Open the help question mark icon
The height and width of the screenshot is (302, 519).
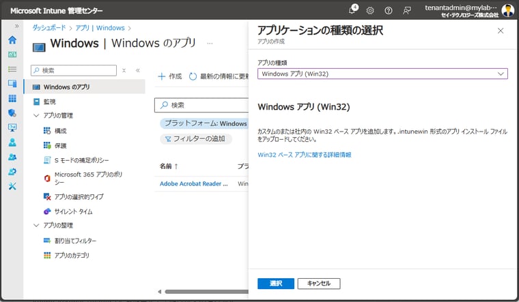point(389,11)
